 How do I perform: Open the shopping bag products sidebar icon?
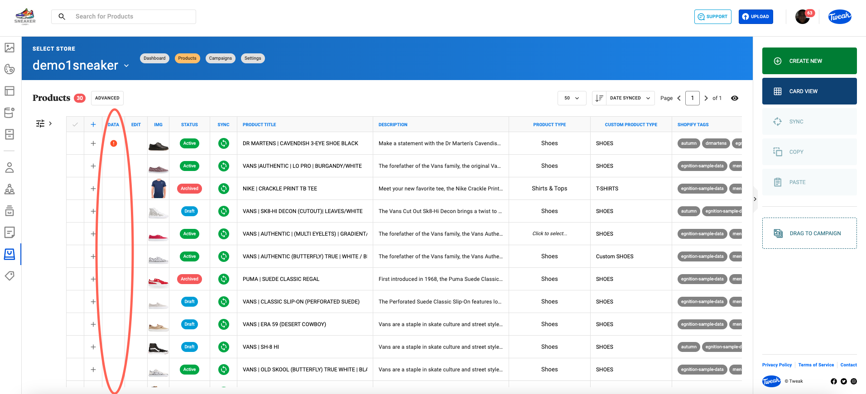point(10,254)
